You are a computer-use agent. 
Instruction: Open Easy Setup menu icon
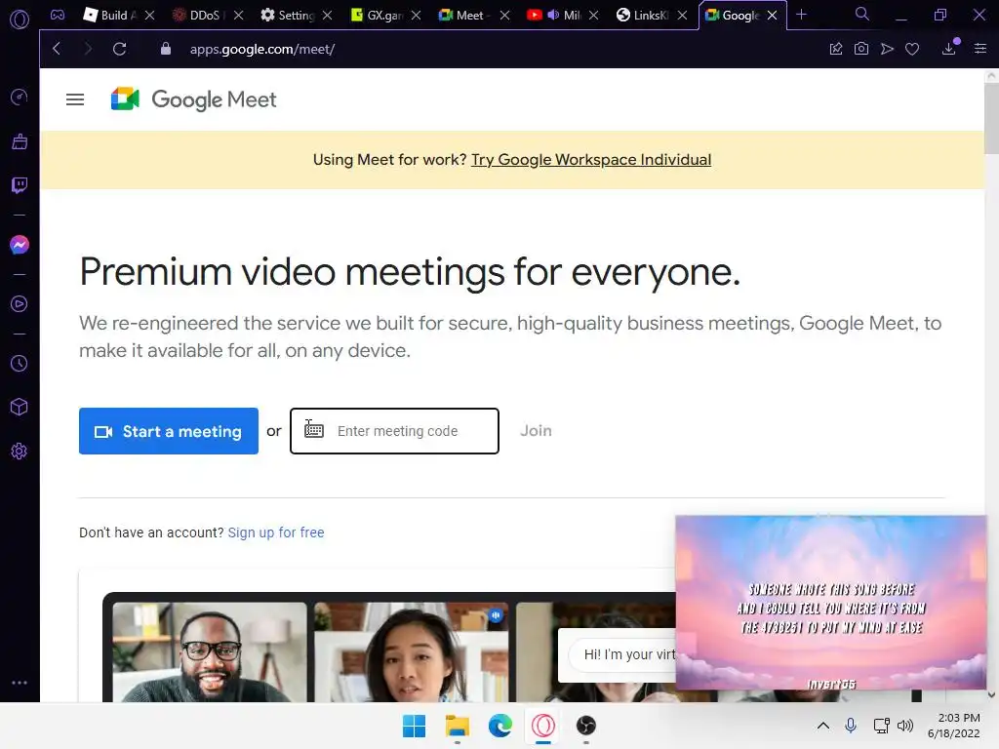(x=980, y=49)
